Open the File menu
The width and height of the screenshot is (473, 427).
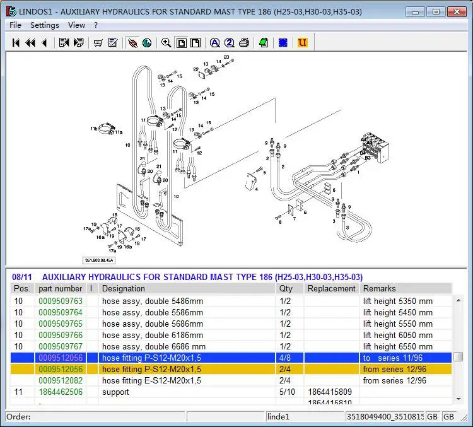point(15,25)
